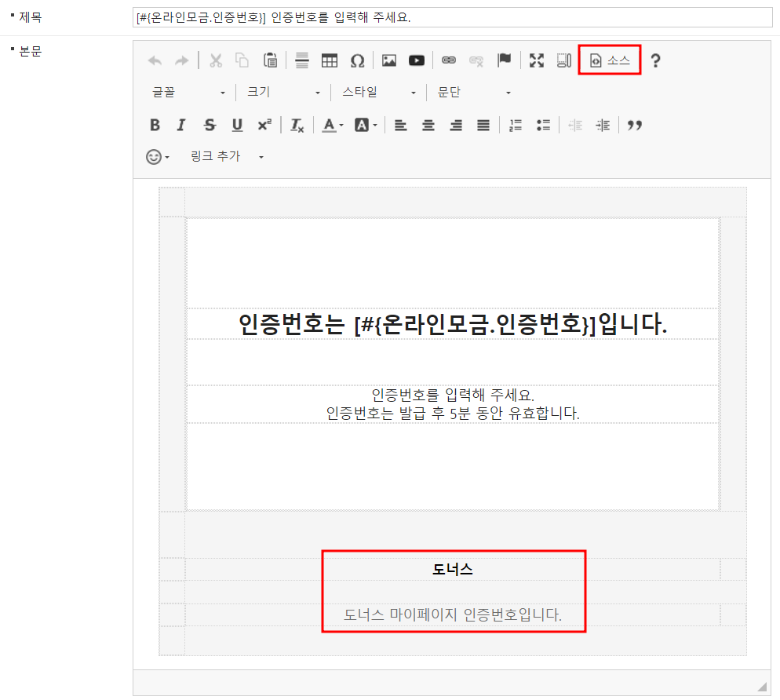Click the 제목 subject input field

(x=452, y=17)
